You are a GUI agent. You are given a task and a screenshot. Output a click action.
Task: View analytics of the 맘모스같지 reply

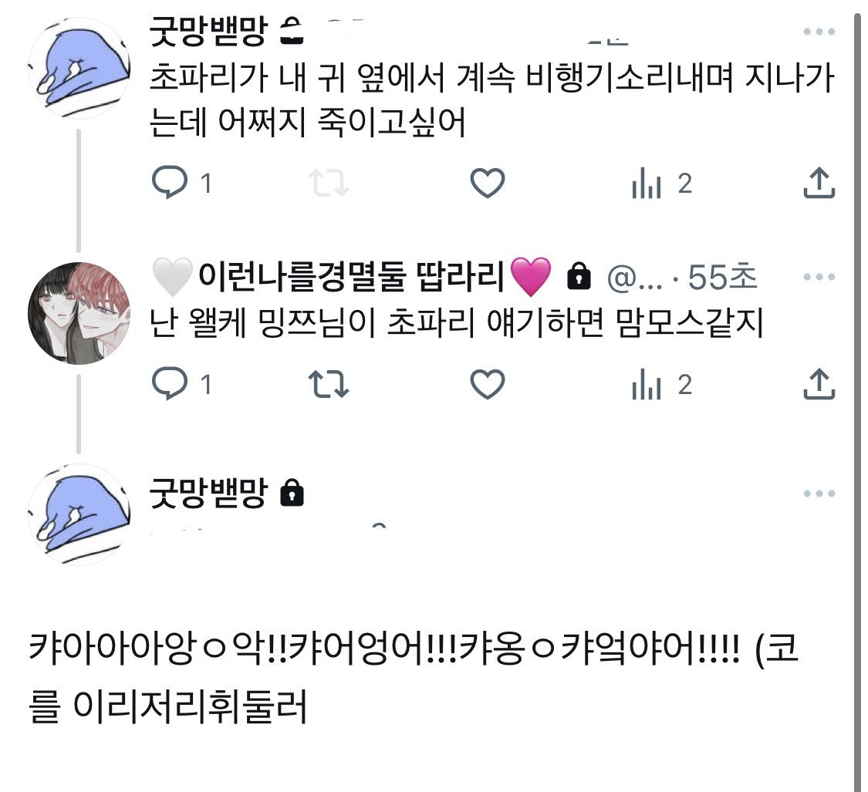tap(647, 385)
